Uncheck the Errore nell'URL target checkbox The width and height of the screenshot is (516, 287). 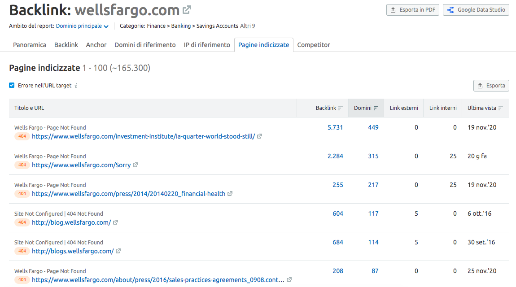pyautogui.click(x=12, y=85)
